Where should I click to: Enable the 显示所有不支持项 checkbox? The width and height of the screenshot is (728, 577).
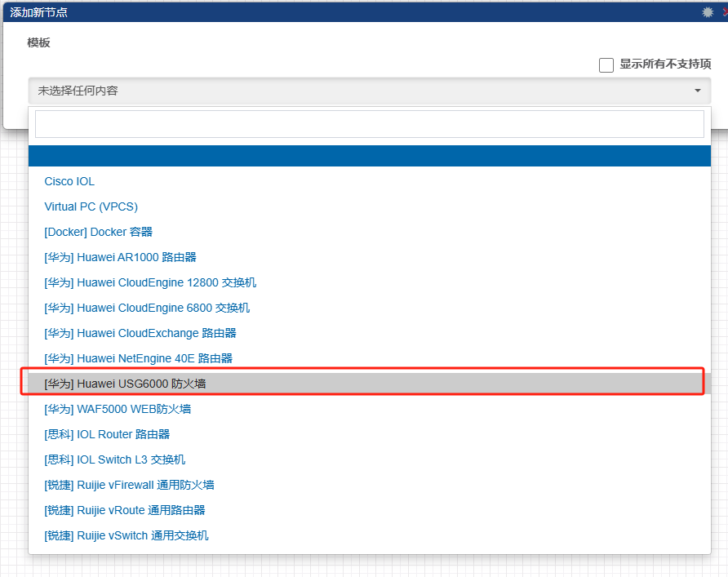[x=606, y=65]
